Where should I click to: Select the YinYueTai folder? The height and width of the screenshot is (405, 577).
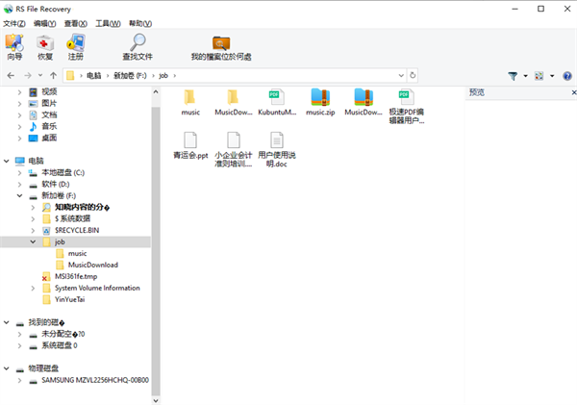[x=69, y=299]
